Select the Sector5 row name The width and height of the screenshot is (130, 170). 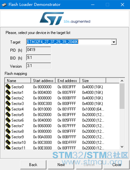pos(18,115)
